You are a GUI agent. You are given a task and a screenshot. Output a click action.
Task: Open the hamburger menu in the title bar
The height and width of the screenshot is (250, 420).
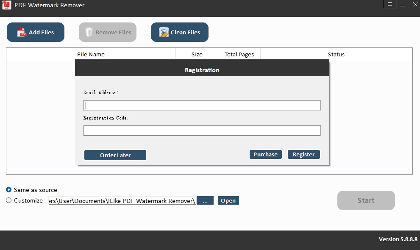click(389, 4)
